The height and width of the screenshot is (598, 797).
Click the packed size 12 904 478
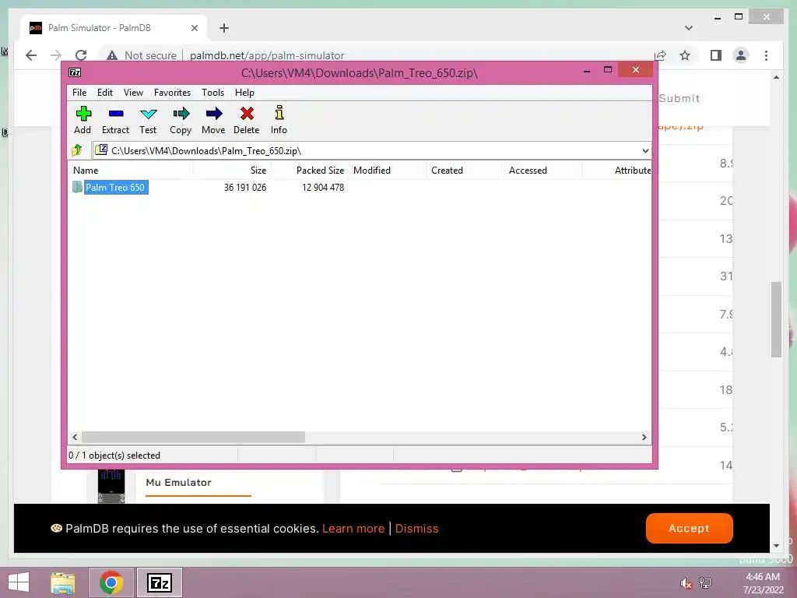tap(323, 187)
